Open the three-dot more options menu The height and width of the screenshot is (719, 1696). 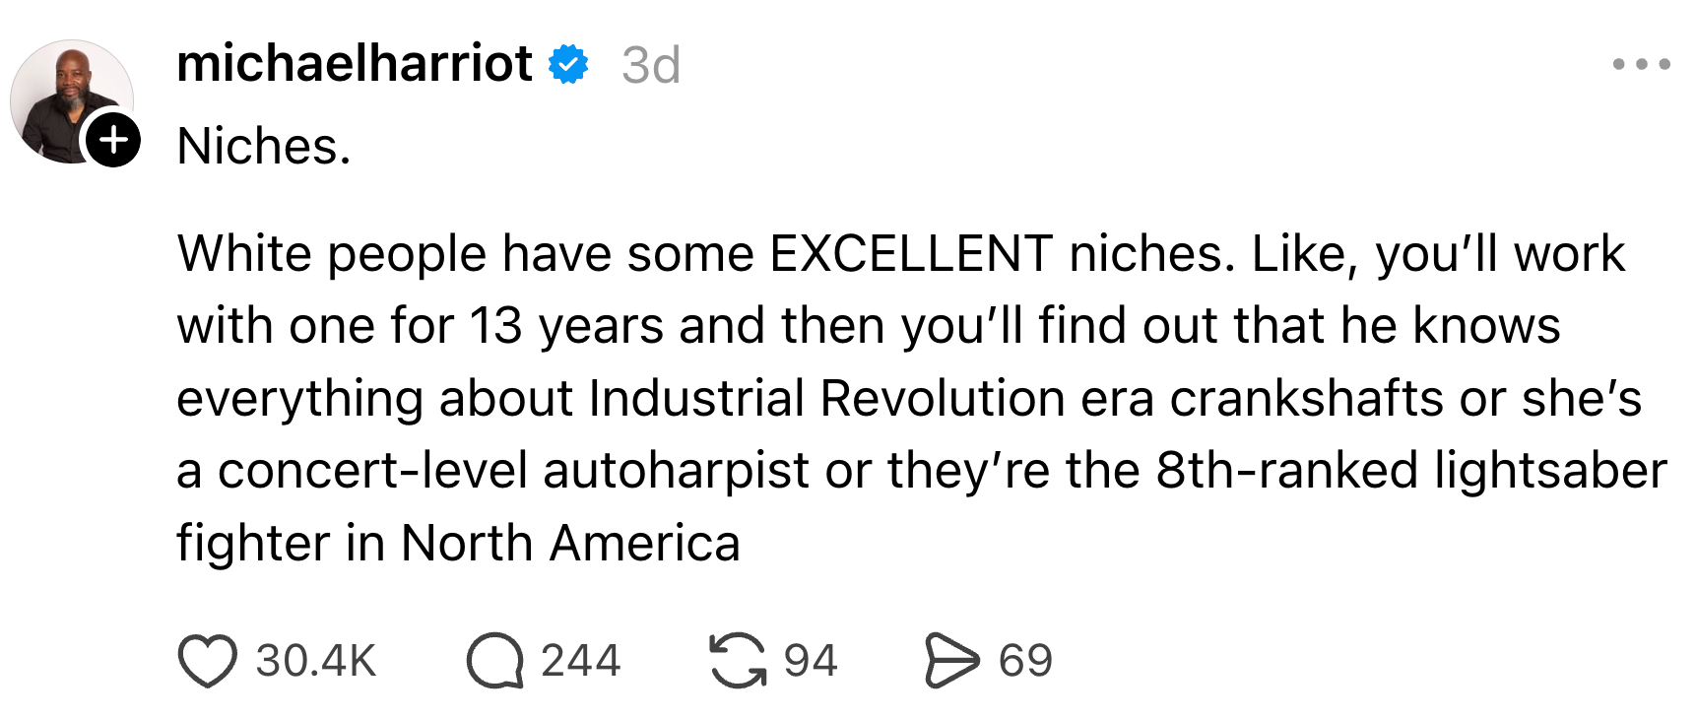tap(1641, 65)
